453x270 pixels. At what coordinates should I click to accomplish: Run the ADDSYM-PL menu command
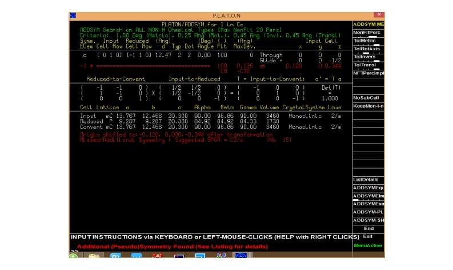click(368, 212)
